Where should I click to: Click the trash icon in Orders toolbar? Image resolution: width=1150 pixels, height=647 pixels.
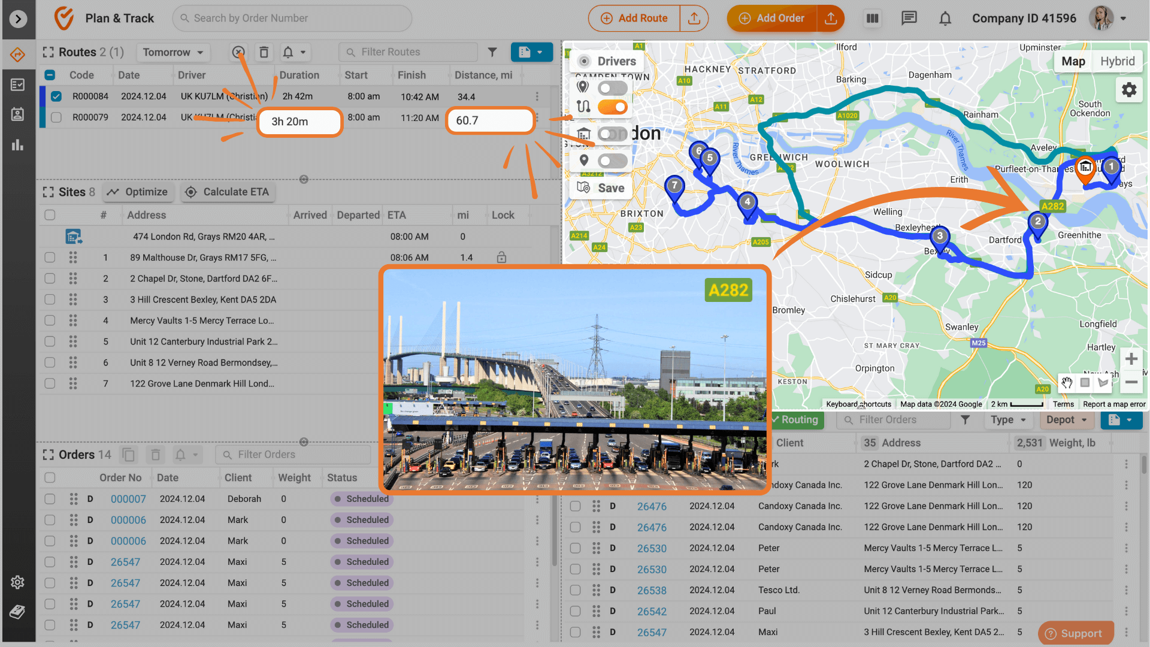(x=155, y=455)
